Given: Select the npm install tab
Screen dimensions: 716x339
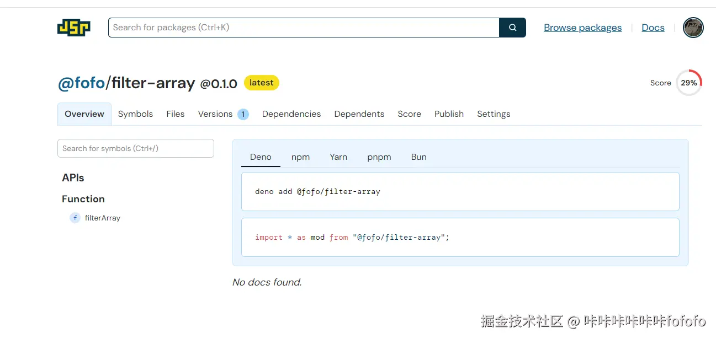Looking at the screenshot, I should (x=300, y=157).
